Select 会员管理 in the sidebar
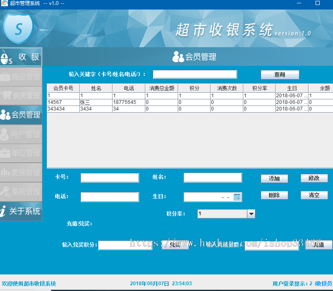The image size is (333, 291). click(21, 115)
